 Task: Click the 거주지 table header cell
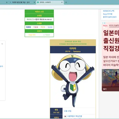tap(56, 117)
